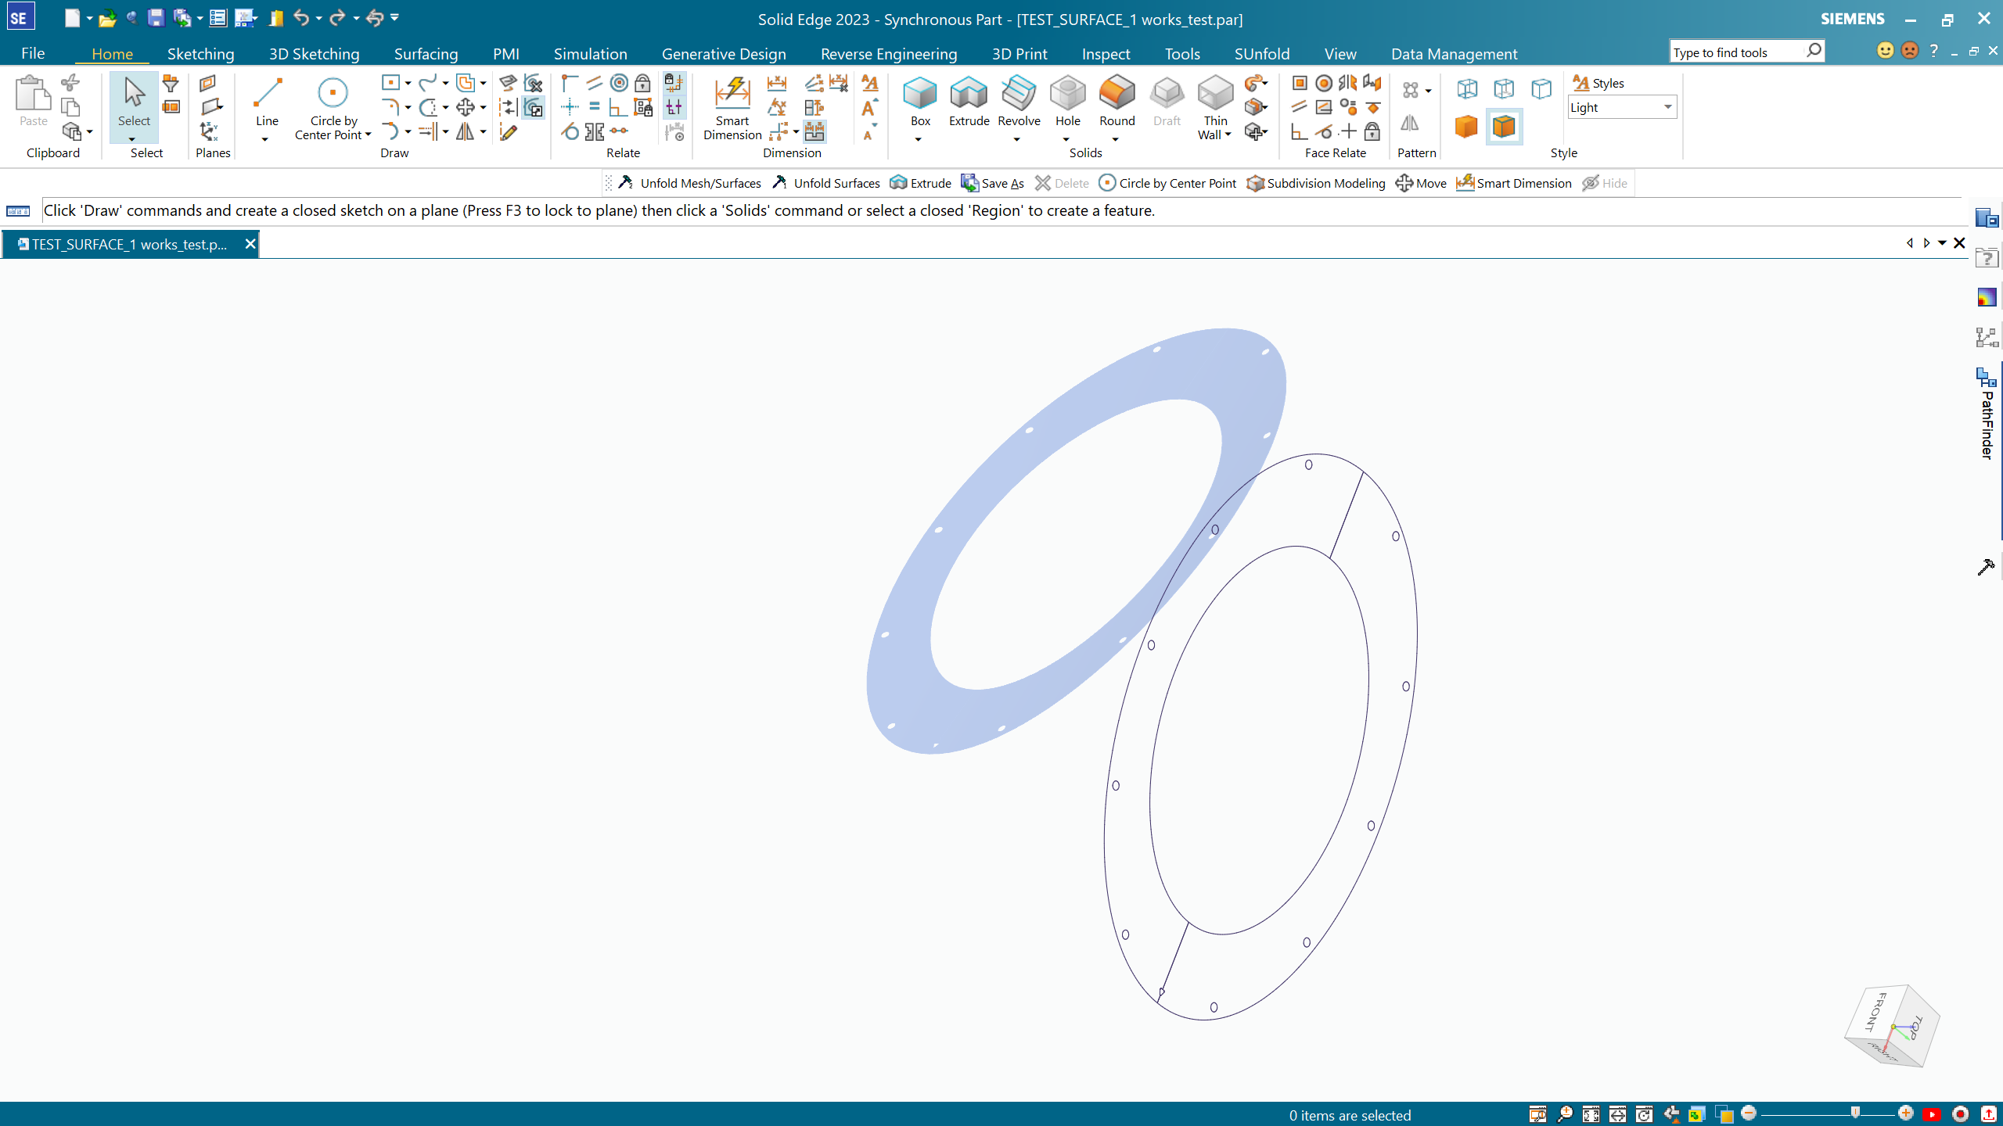Open PathFinder side panel

1987,414
